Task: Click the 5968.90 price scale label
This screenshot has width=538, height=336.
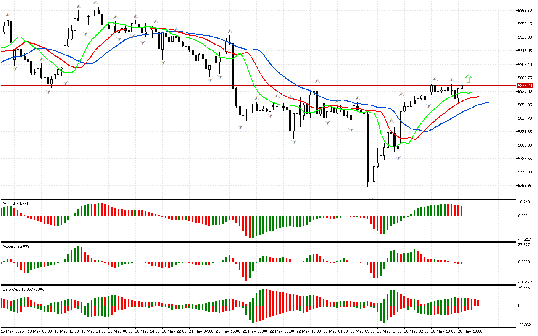Action: 525,10
